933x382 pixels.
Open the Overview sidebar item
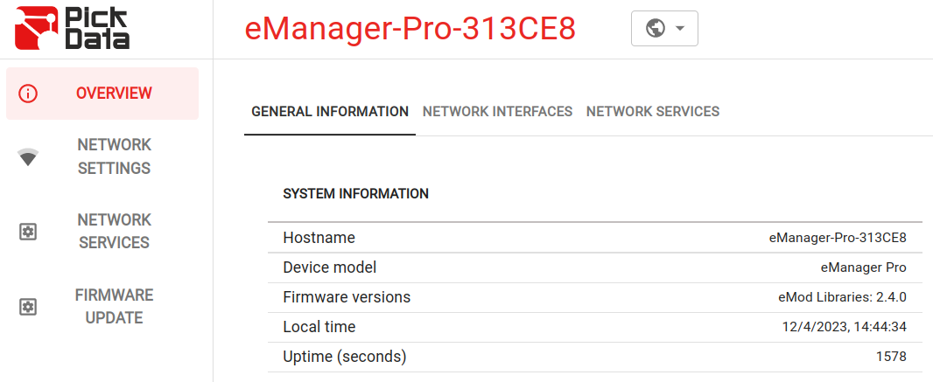click(x=102, y=94)
